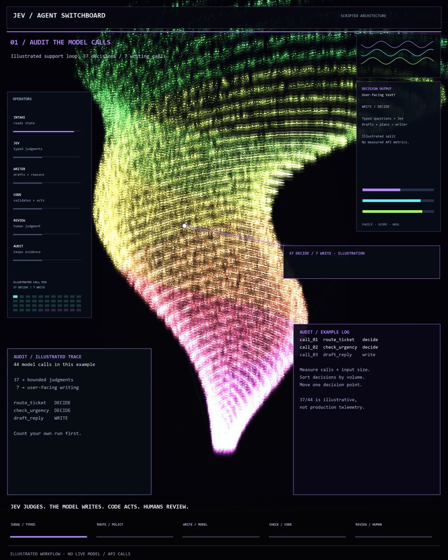
Task: Select the AUDIT operator in the Operators panel
Action: tap(47, 253)
